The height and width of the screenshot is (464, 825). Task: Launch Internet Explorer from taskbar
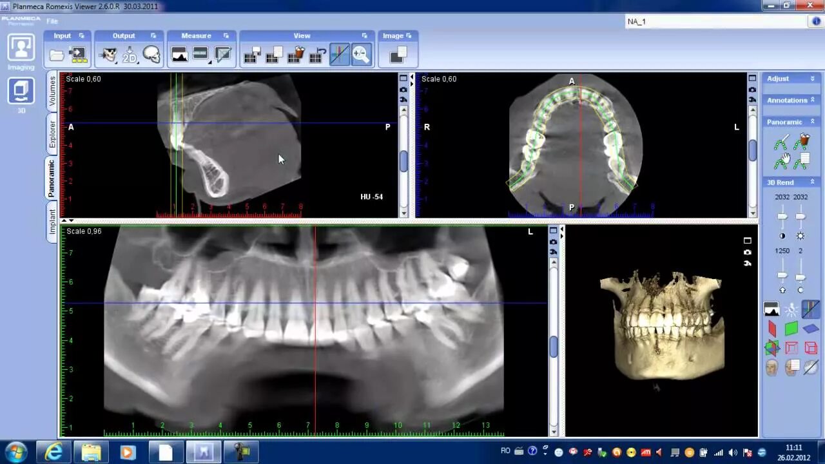(53, 452)
